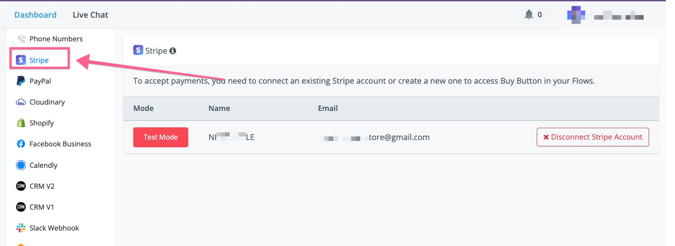This screenshot has width=675, height=246.
Task: Open Cloudinary integration
Action: coord(47,102)
